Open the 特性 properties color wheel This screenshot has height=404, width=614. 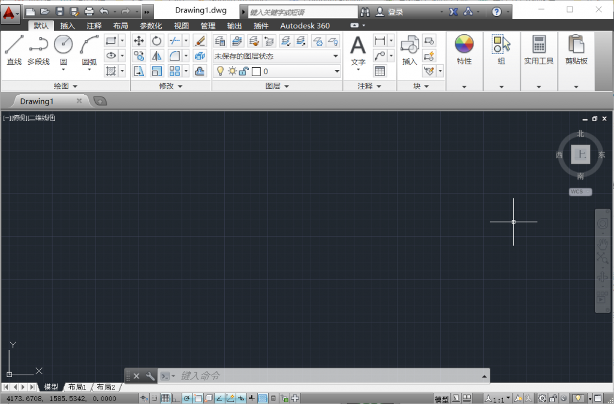tap(464, 49)
